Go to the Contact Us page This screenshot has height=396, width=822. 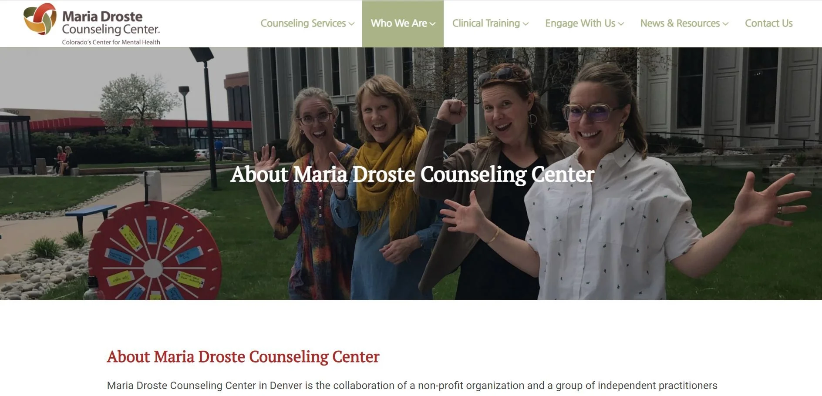768,23
